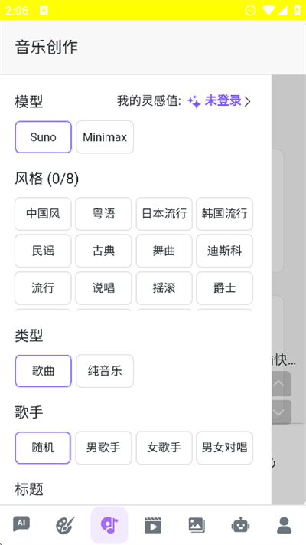Toggle the 中国风 style tag

tap(43, 214)
